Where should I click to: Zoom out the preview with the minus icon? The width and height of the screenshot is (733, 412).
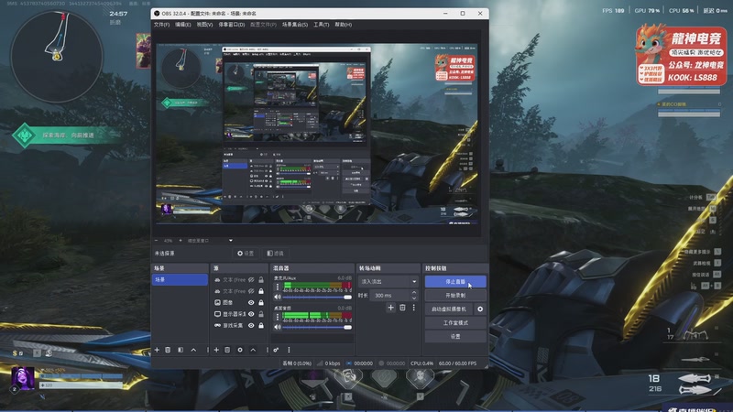(157, 241)
